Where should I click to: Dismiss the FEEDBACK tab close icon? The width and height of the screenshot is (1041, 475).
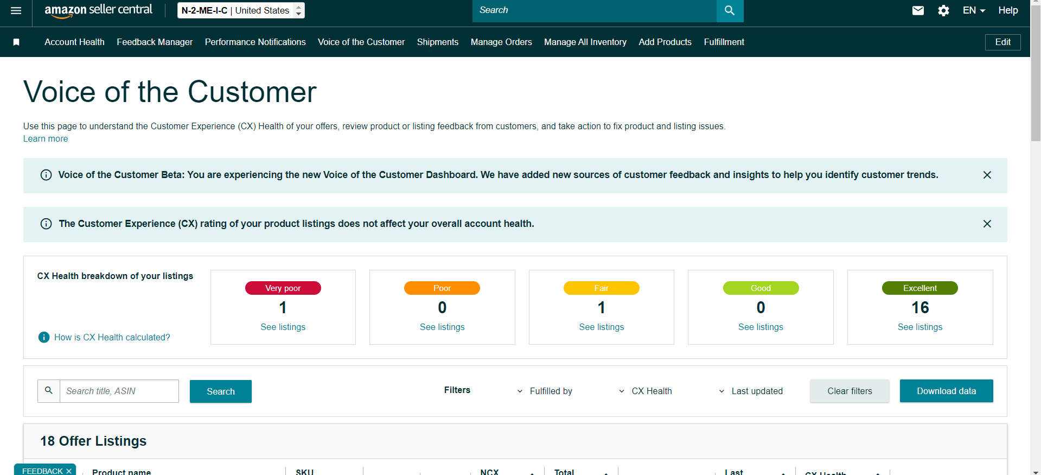69,471
